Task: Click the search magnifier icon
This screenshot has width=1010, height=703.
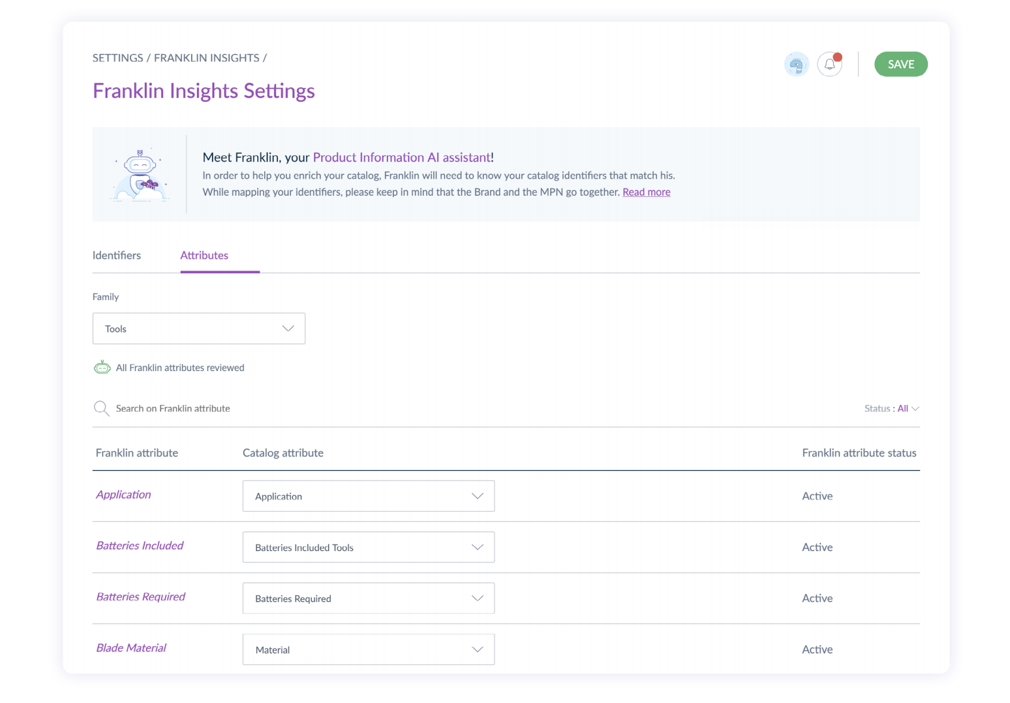Action: coord(101,408)
